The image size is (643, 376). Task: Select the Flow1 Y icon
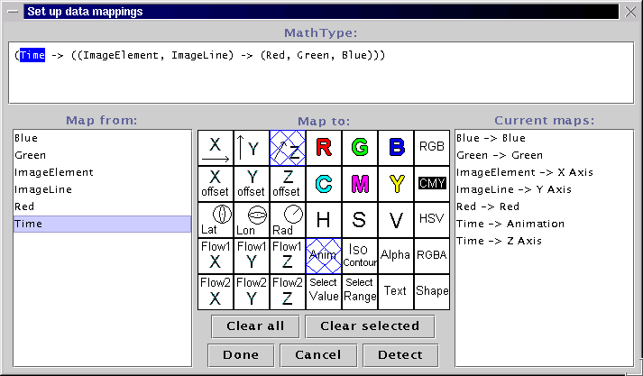point(252,256)
